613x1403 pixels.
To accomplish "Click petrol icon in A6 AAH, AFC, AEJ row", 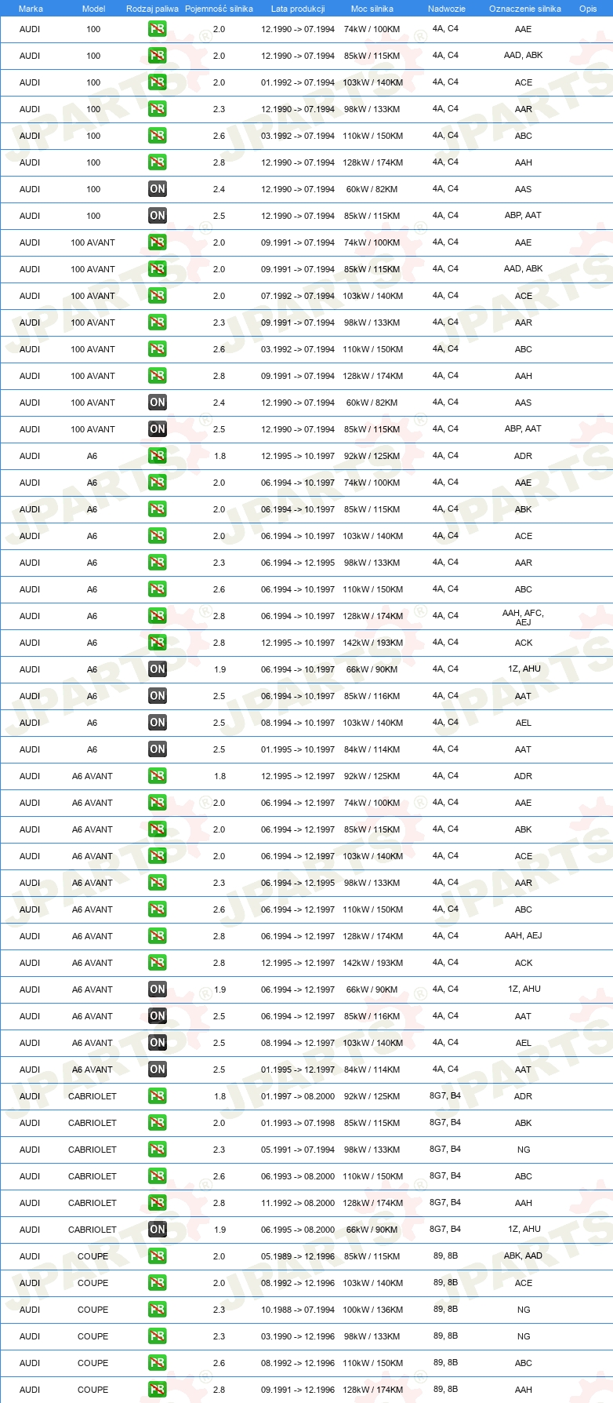I will [158, 616].
